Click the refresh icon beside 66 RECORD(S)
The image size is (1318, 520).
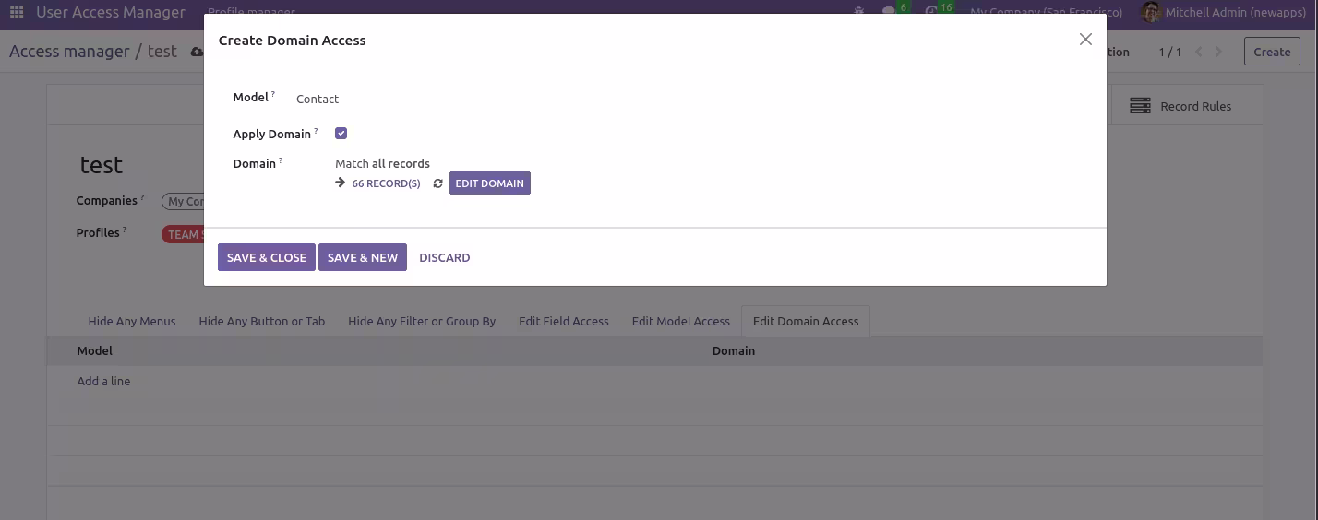[437, 183]
